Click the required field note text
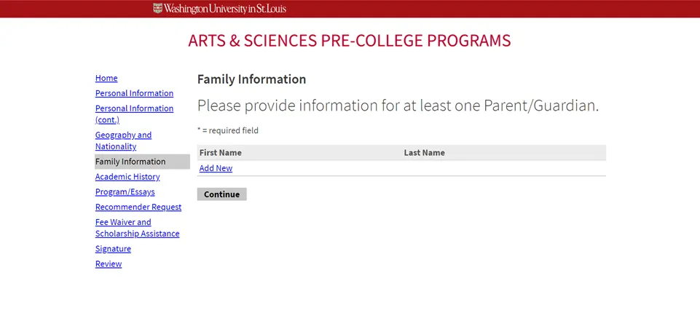 [227, 131]
